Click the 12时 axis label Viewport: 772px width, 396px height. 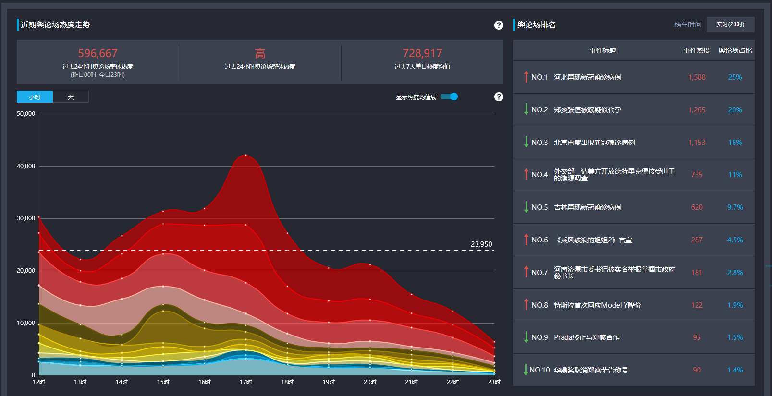point(39,382)
